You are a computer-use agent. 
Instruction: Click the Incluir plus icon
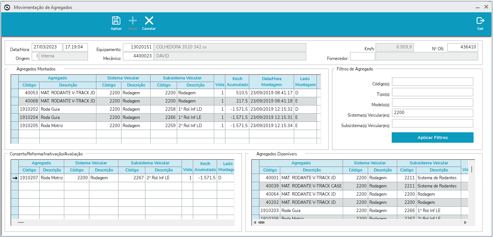[133, 21]
